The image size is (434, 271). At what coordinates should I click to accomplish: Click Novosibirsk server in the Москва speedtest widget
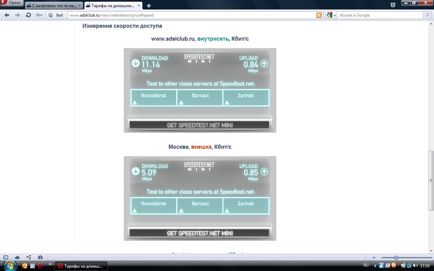(154, 206)
